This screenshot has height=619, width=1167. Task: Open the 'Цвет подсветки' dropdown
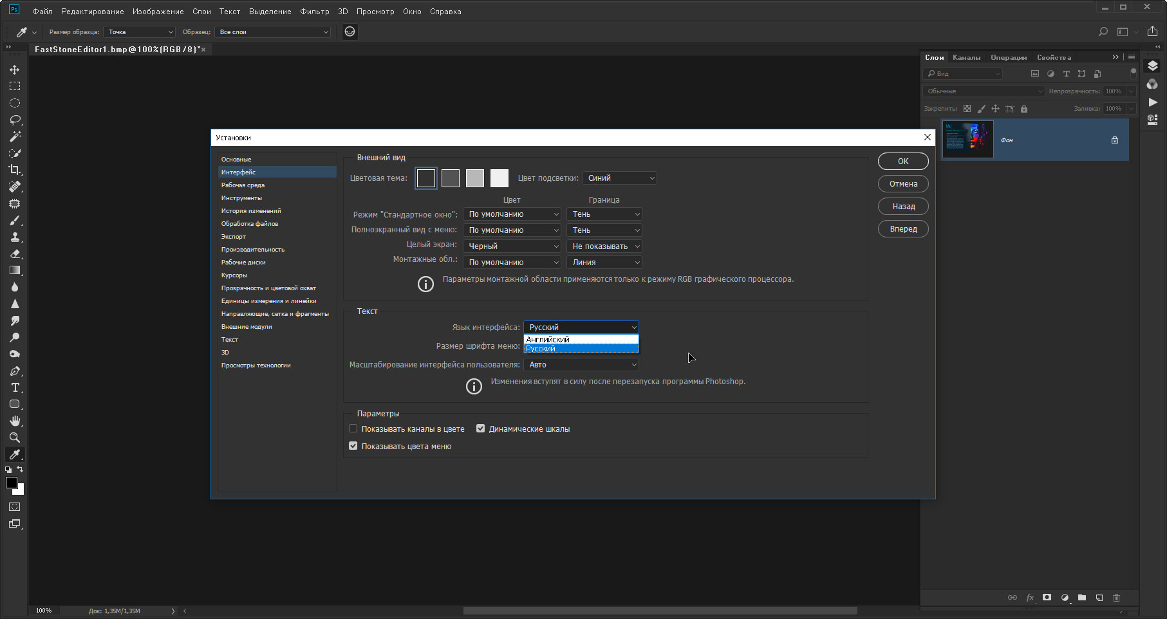tap(619, 178)
